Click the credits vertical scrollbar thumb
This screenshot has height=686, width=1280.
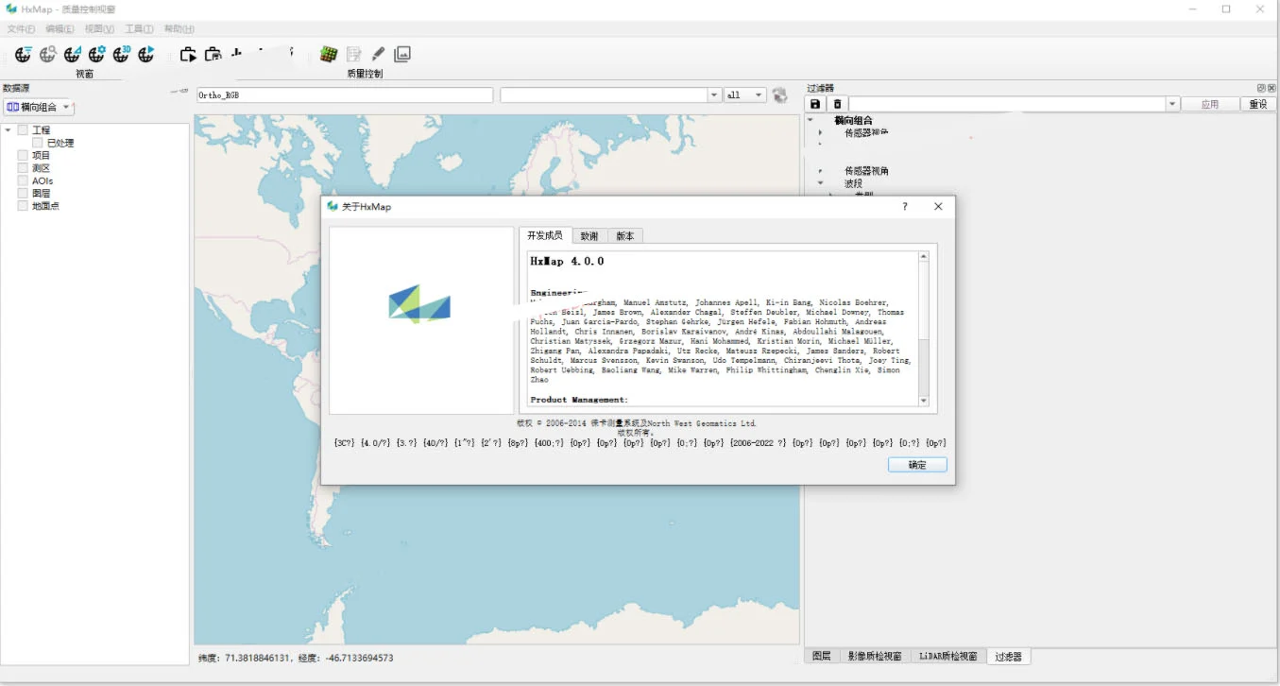pos(924,300)
